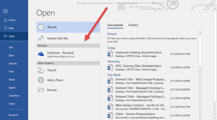Select the Documents tab
This screenshot has height=120, width=217.
(115, 25)
